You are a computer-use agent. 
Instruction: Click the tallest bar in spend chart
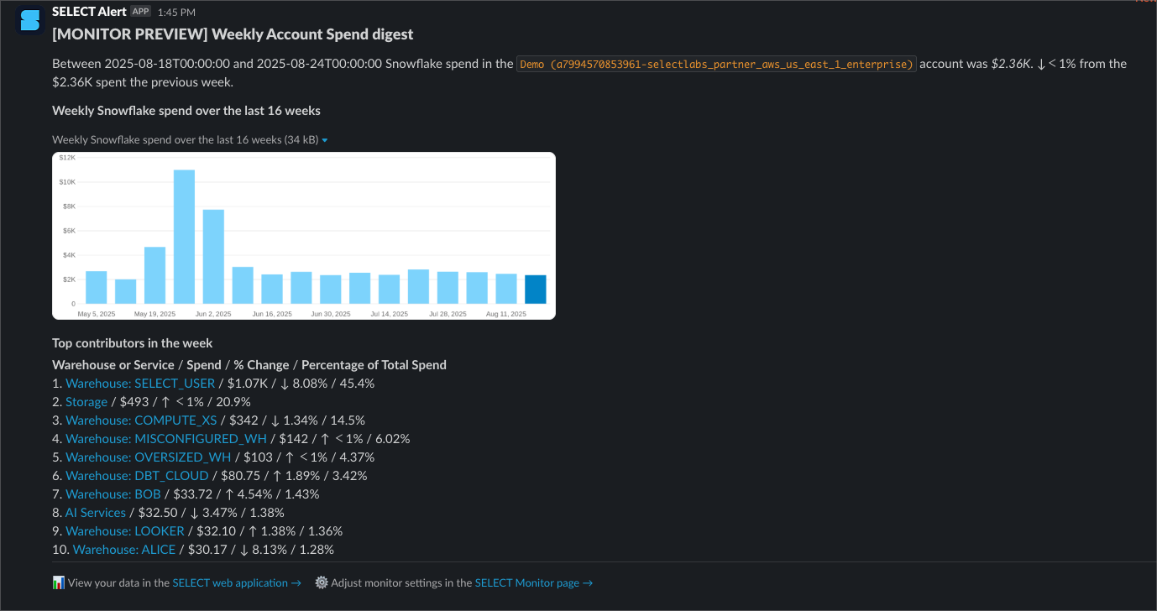click(x=184, y=237)
